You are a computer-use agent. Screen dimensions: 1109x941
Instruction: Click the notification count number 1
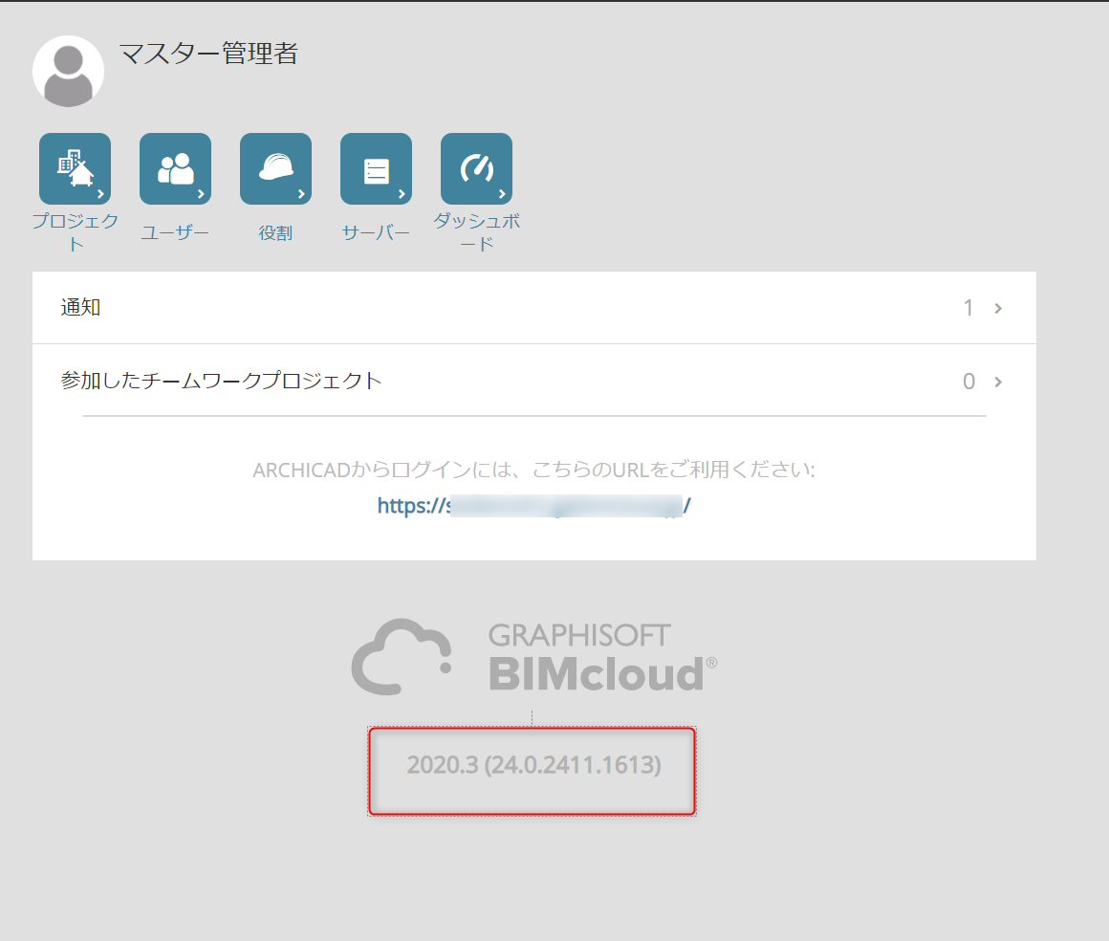click(968, 308)
